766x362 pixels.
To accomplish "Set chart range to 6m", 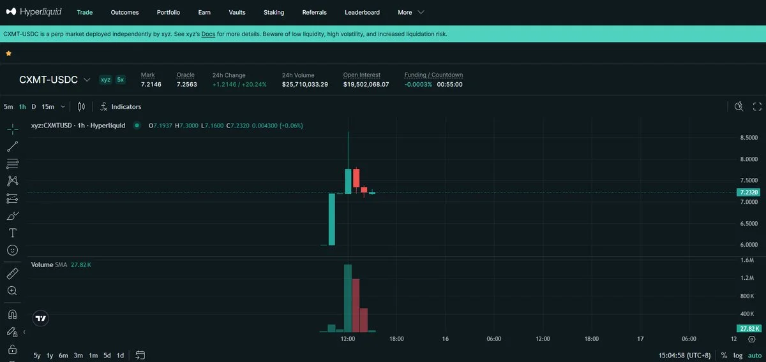I will (63, 355).
